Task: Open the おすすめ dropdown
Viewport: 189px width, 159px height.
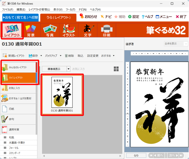Action: 108,56
